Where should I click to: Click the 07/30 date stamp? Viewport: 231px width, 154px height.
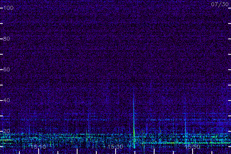coord(220,4)
